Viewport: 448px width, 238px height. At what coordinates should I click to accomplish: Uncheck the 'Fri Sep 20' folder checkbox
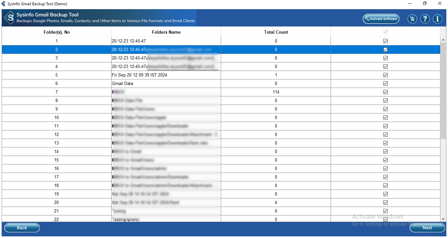pos(385,75)
